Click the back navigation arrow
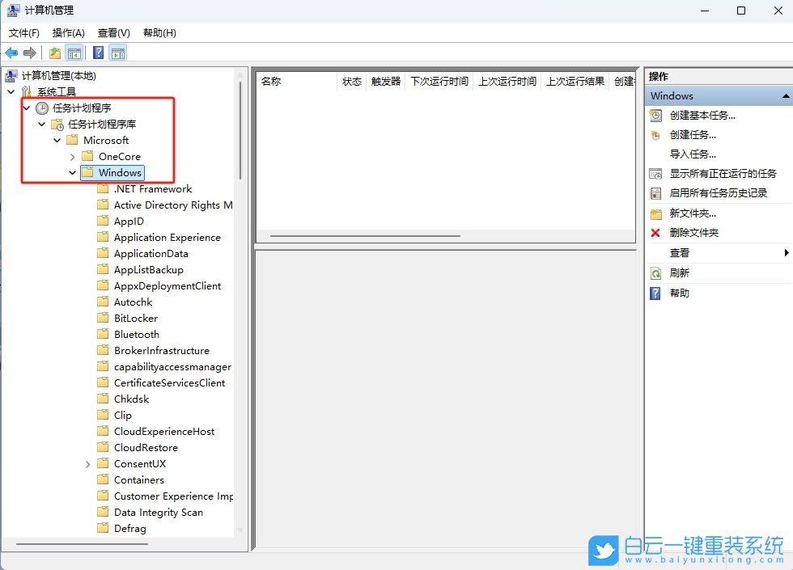793x570 pixels. click(11, 52)
